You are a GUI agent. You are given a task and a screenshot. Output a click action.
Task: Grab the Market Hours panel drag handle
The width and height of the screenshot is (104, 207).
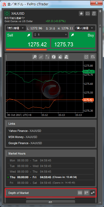point(6,153)
